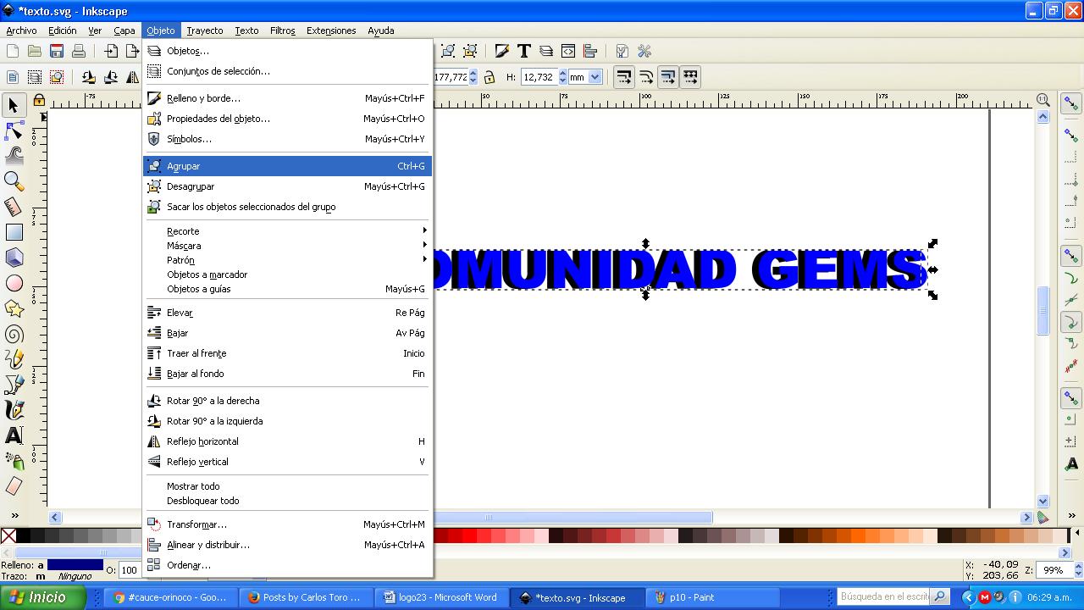Screen dimensions: 1084x610
Task: Open the Text tool dialog in the top toolbar
Action: [x=524, y=52]
